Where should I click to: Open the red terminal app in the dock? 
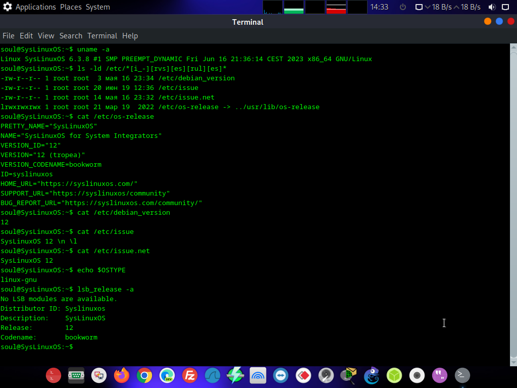[54, 375]
